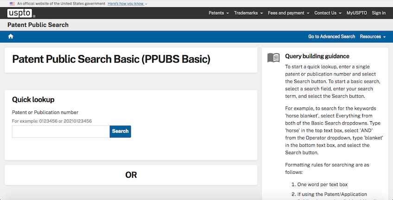This screenshot has width=393, height=200.
Task: Click the USPTO logo
Action: [x=21, y=13]
